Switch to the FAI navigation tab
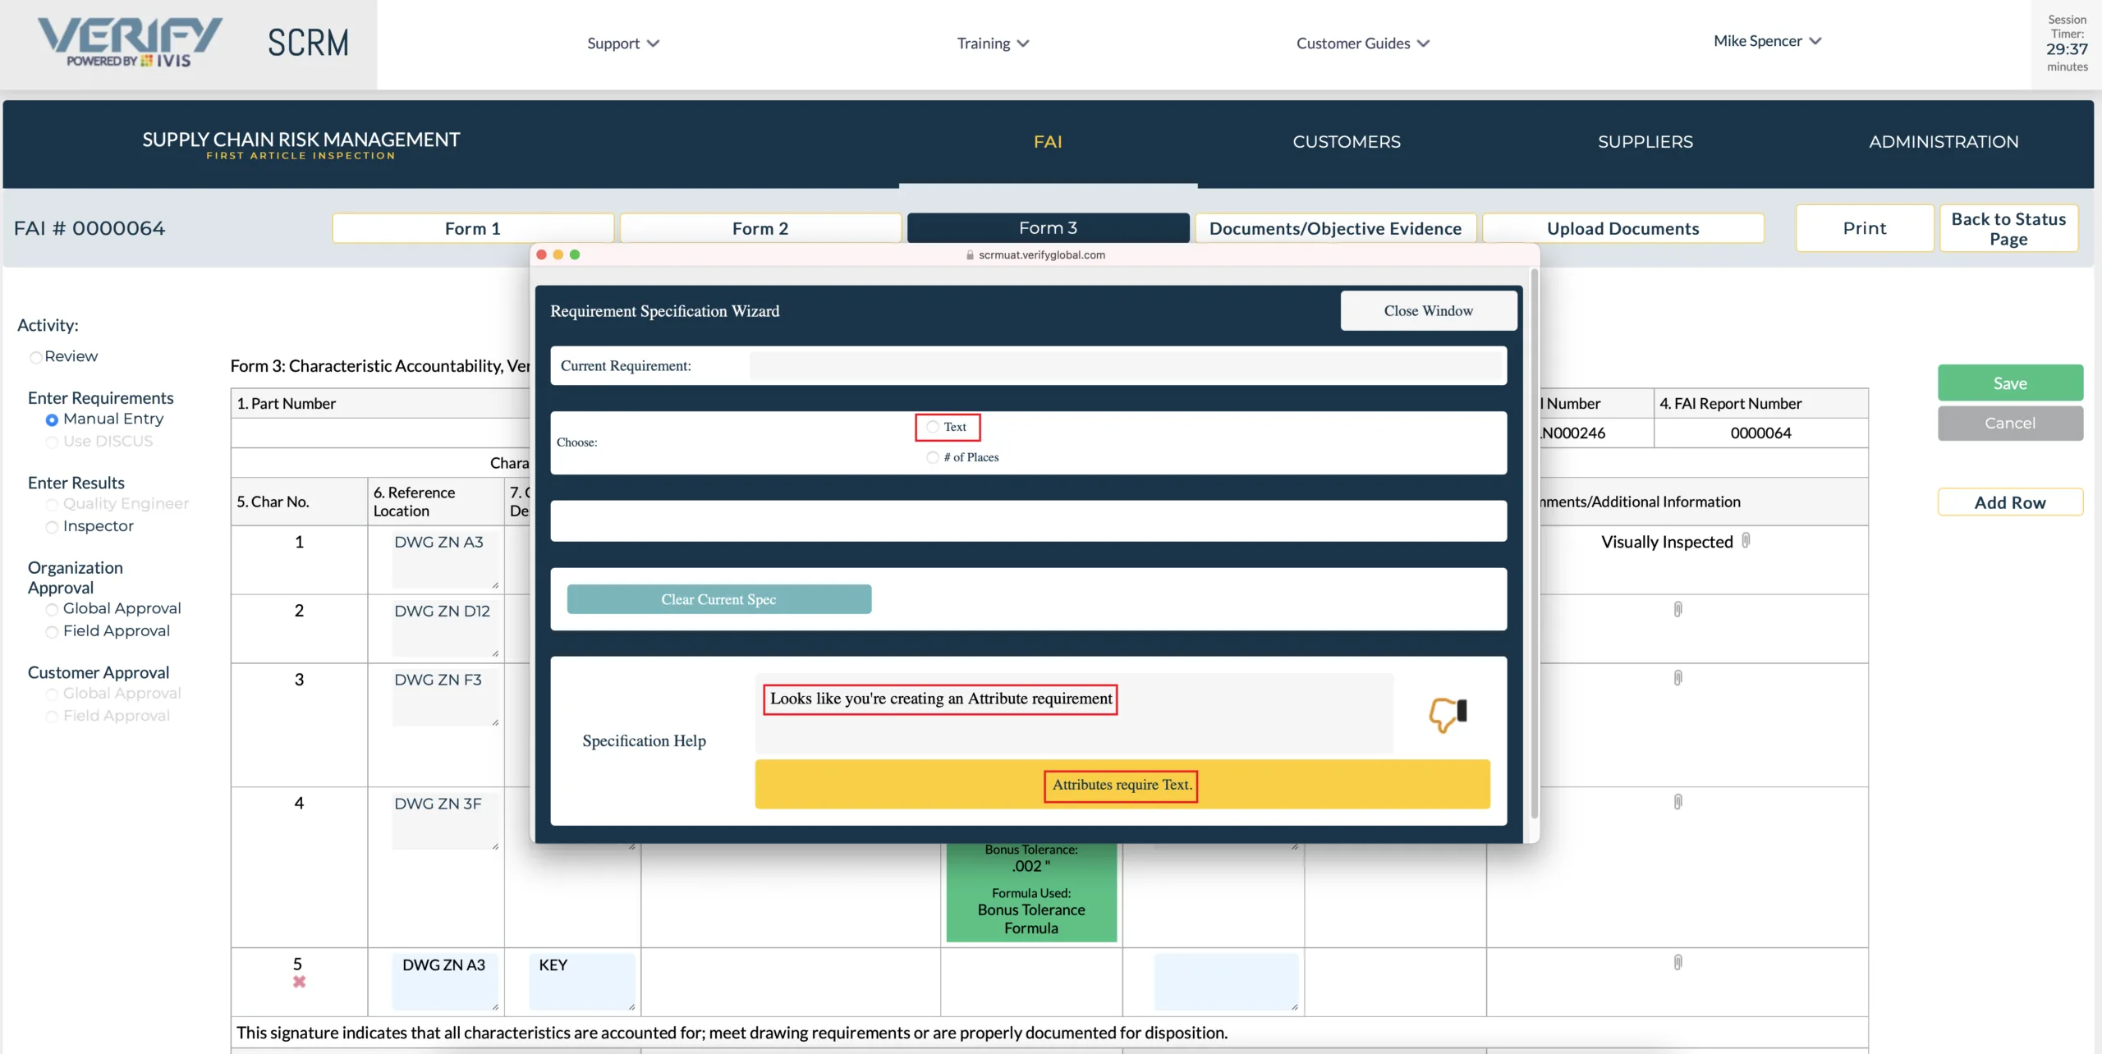 click(1048, 142)
